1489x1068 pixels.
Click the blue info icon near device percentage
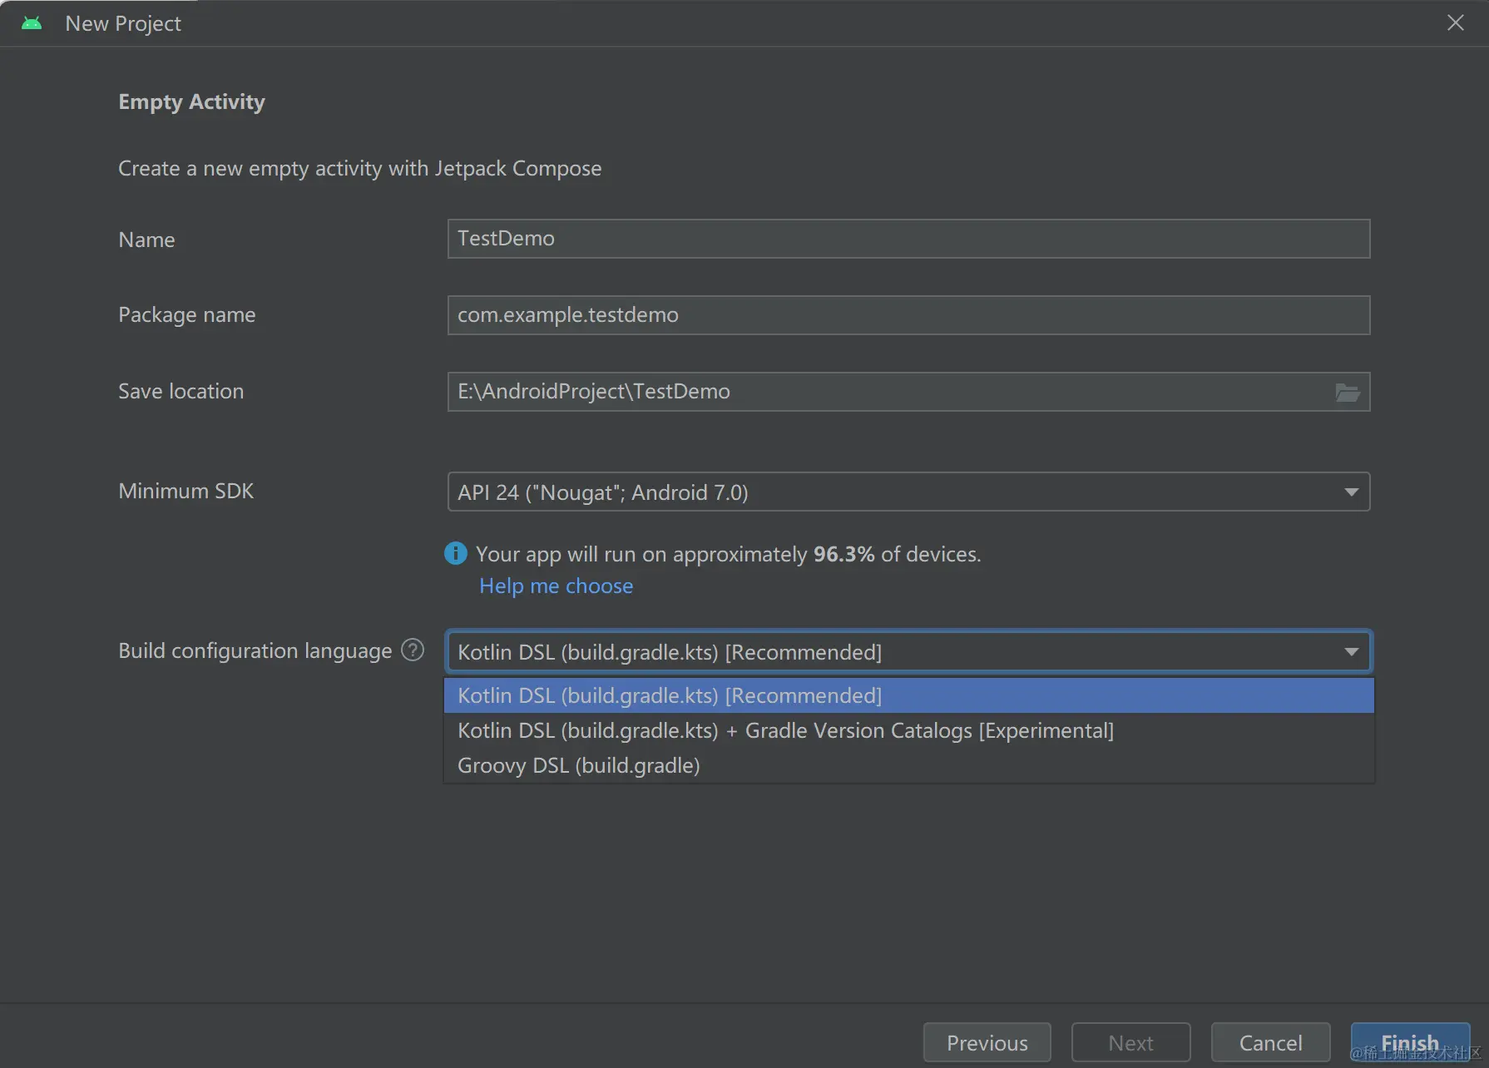(456, 553)
